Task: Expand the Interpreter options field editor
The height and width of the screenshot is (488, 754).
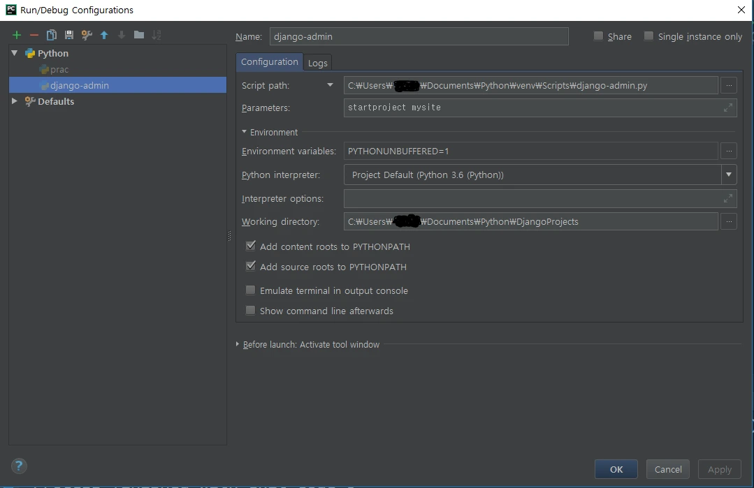Action: [x=728, y=198]
